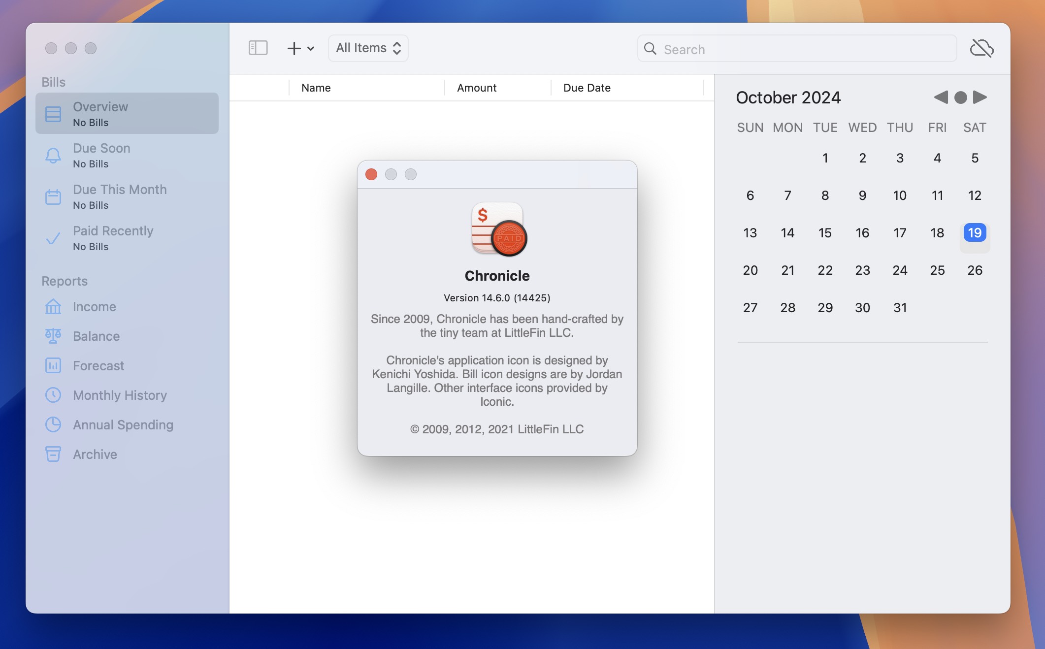Screen dimensions: 1045x649
Task: Click the Monthly History clock icon
Action: [53, 394]
